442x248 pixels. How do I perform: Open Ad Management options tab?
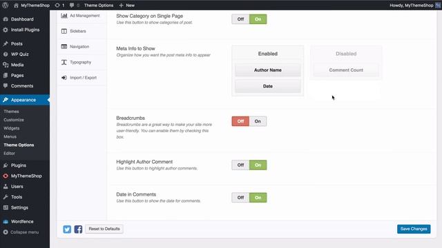81,16
